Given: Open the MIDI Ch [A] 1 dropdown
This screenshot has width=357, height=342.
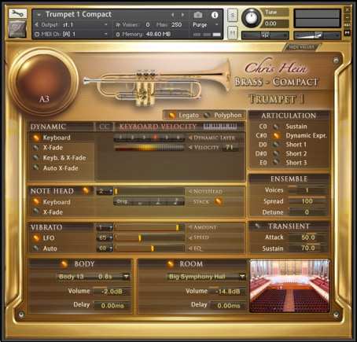Looking at the screenshot, I should (72, 34).
